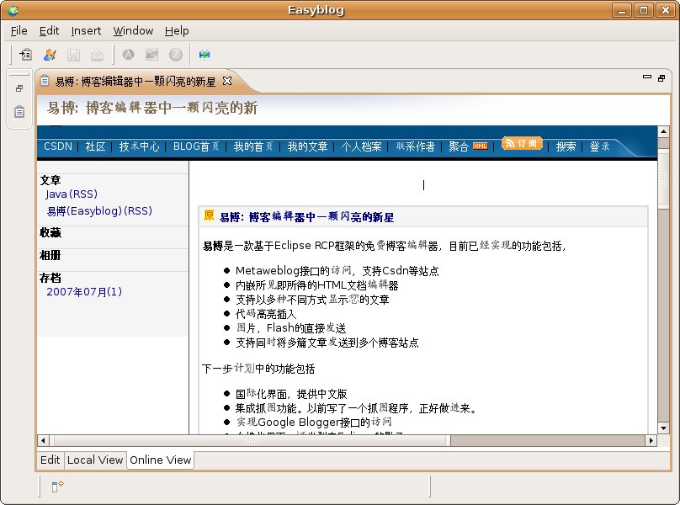Click the 原 original badge beside article title

[209, 215]
